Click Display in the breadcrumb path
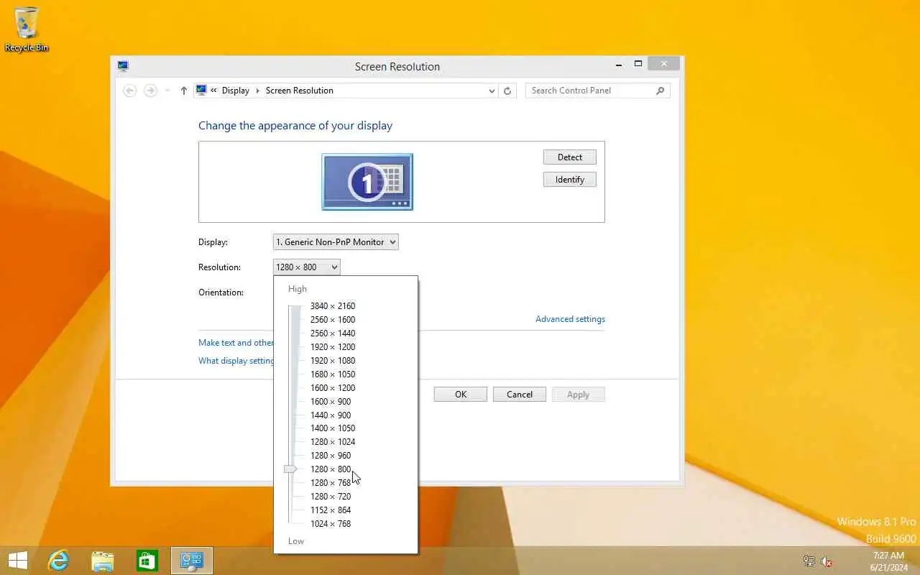Viewport: 920px width, 575px height. (236, 91)
